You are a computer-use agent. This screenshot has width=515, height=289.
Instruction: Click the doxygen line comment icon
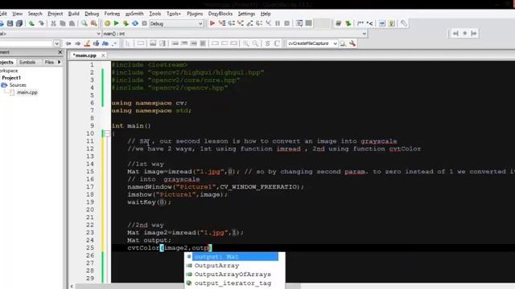[x=370, y=23]
